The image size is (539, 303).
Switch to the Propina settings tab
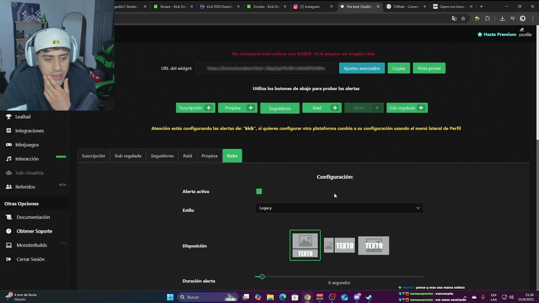pos(209,156)
